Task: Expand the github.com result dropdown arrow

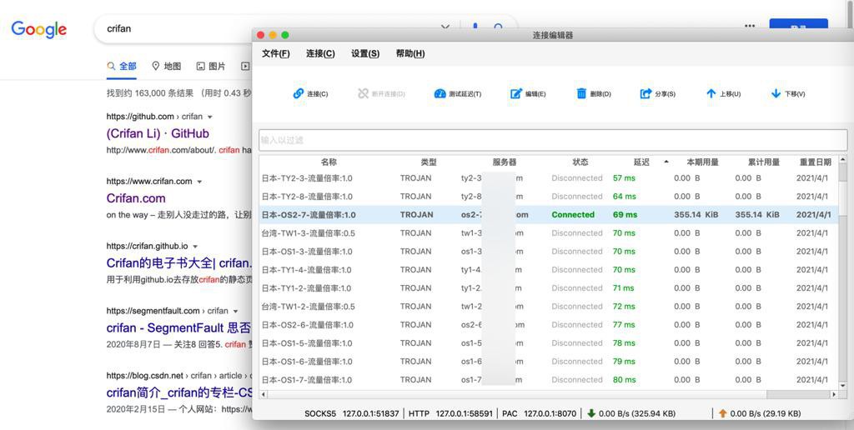Action: coord(210,117)
